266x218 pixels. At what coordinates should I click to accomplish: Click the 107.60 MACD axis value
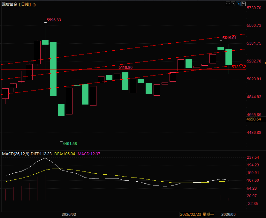click(253, 180)
